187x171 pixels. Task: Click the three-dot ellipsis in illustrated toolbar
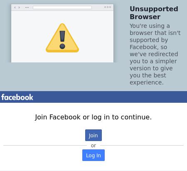click(x=27, y=7)
